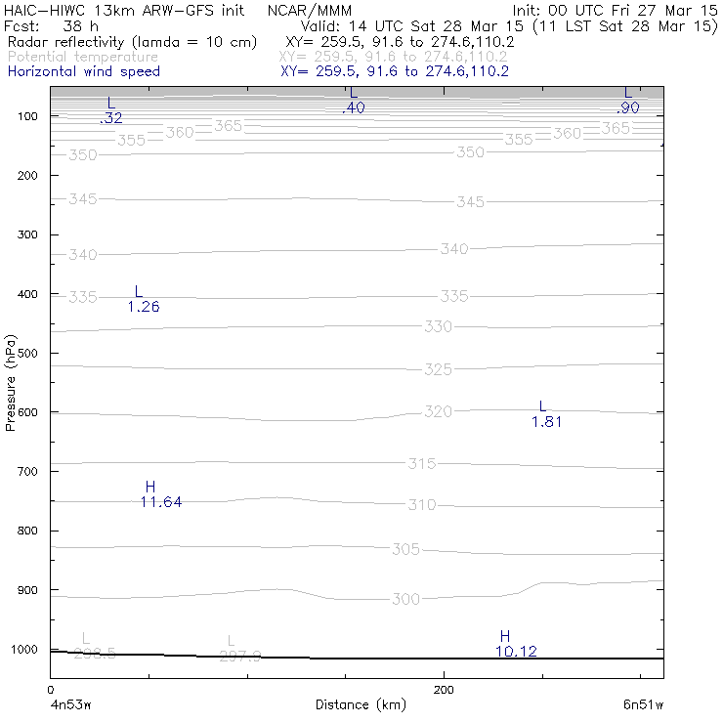This screenshot has height=723, width=723.
Task: Click the 1000 hPa pressure tick label
Action: 24,649
